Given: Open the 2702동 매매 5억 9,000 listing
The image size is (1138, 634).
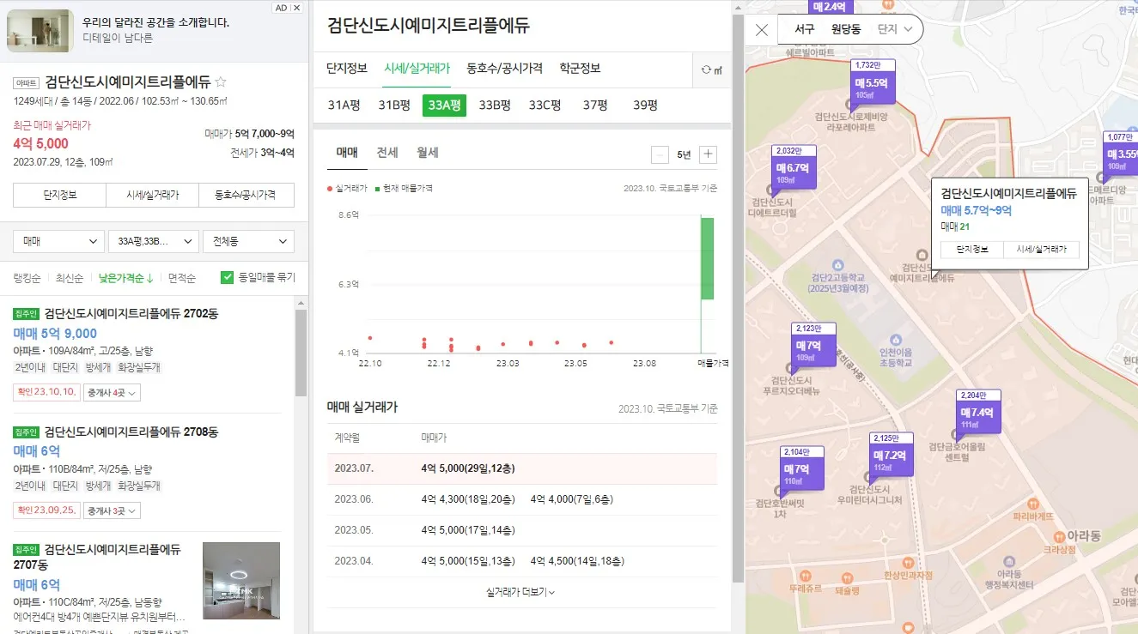Looking at the screenshot, I should (x=148, y=353).
